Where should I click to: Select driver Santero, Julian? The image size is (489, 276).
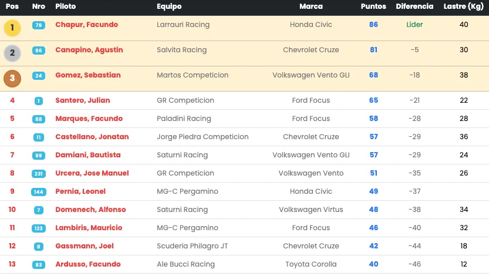coord(82,100)
